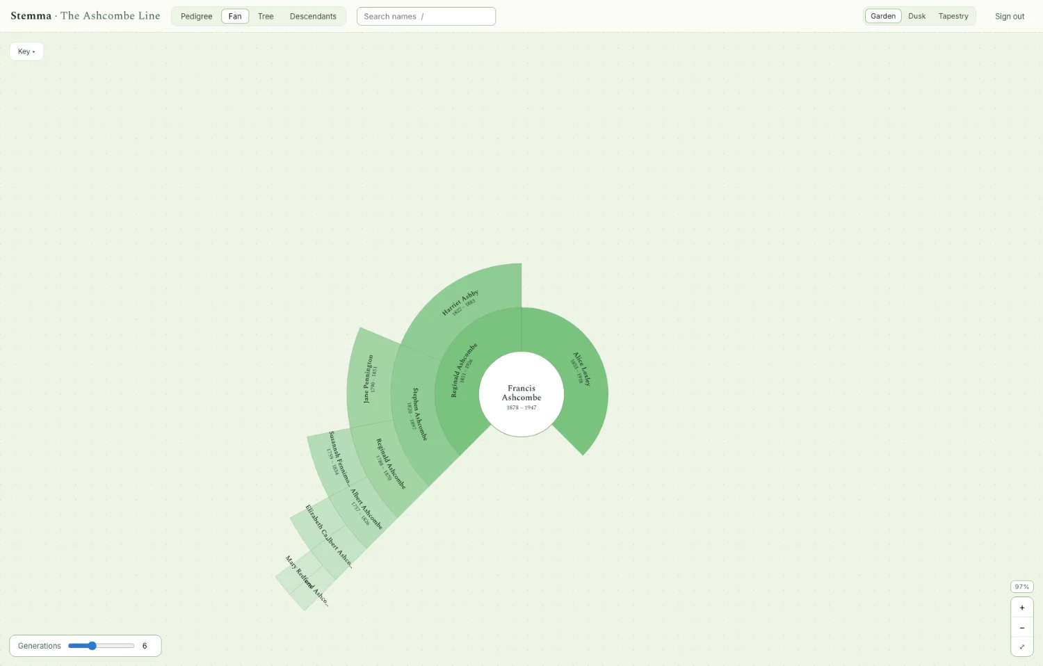Choose the Garden theme

point(883,16)
